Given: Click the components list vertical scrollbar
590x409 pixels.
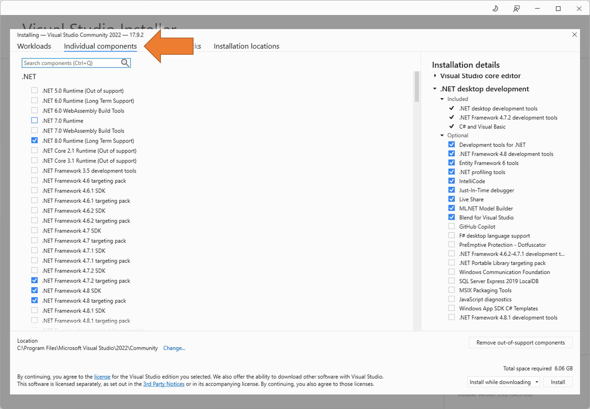Looking at the screenshot, I should click(416, 87).
